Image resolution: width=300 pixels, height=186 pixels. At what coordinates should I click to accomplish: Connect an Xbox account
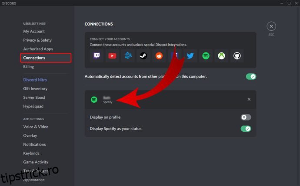tap(222, 55)
